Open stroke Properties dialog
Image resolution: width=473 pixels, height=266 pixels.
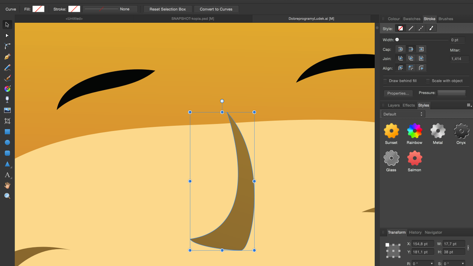[398, 93]
